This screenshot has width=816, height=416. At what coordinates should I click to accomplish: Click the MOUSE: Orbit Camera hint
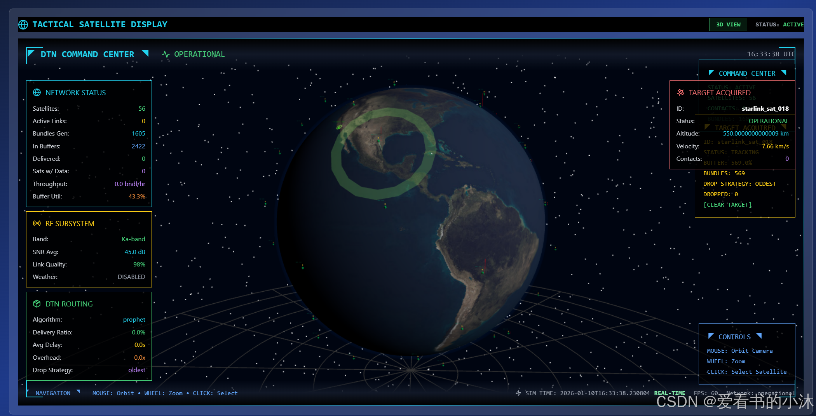(739, 351)
